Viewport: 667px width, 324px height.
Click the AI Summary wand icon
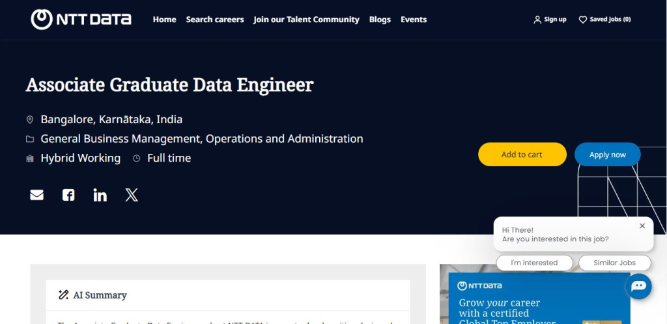[x=63, y=295]
